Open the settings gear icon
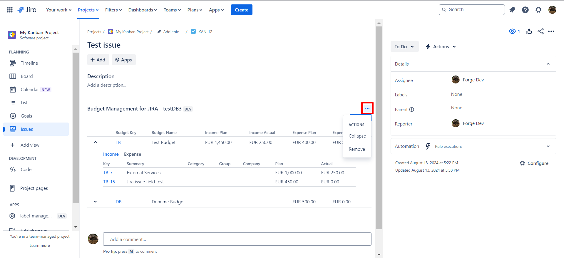This screenshot has height=258, width=564. [538, 10]
